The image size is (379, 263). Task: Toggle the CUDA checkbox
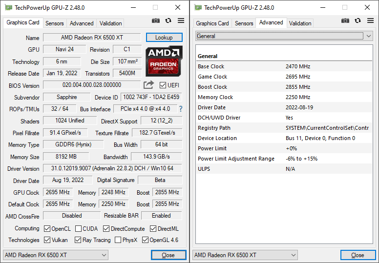(x=78, y=229)
